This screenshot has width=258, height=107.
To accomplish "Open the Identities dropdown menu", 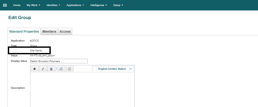I will pyautogui.click(x=53, y=5).
